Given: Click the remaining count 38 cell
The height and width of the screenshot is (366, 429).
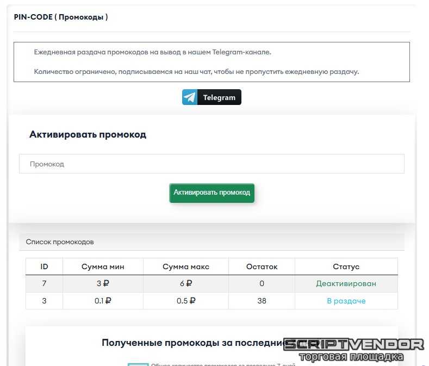Looking at the screenshot, I should [262, 301].
